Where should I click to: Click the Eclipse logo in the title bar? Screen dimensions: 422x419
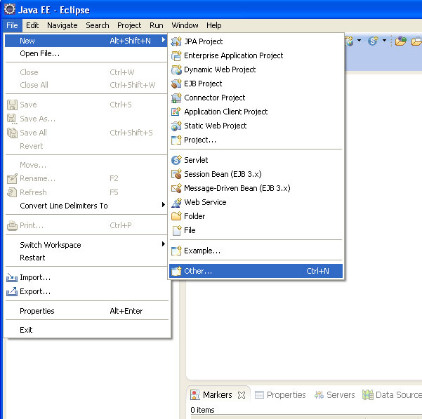9,9
